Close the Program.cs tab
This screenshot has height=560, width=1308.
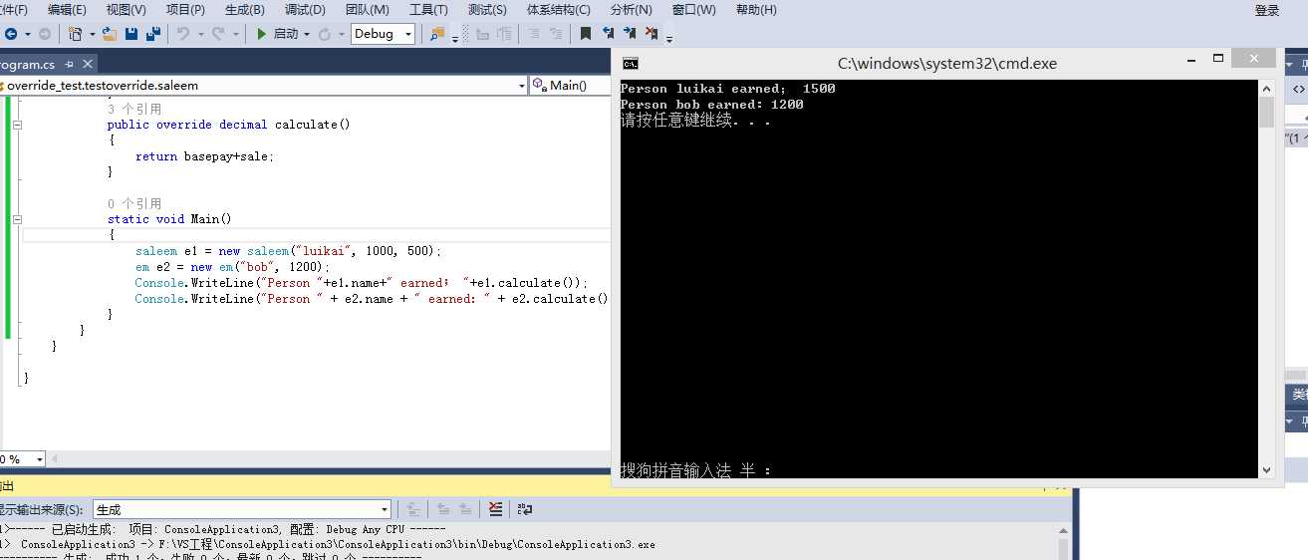click(88, 65)
